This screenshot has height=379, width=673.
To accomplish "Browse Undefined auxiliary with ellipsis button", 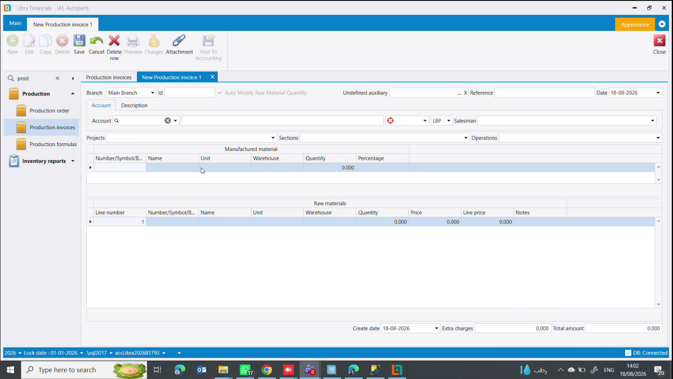I will [459, 93].
